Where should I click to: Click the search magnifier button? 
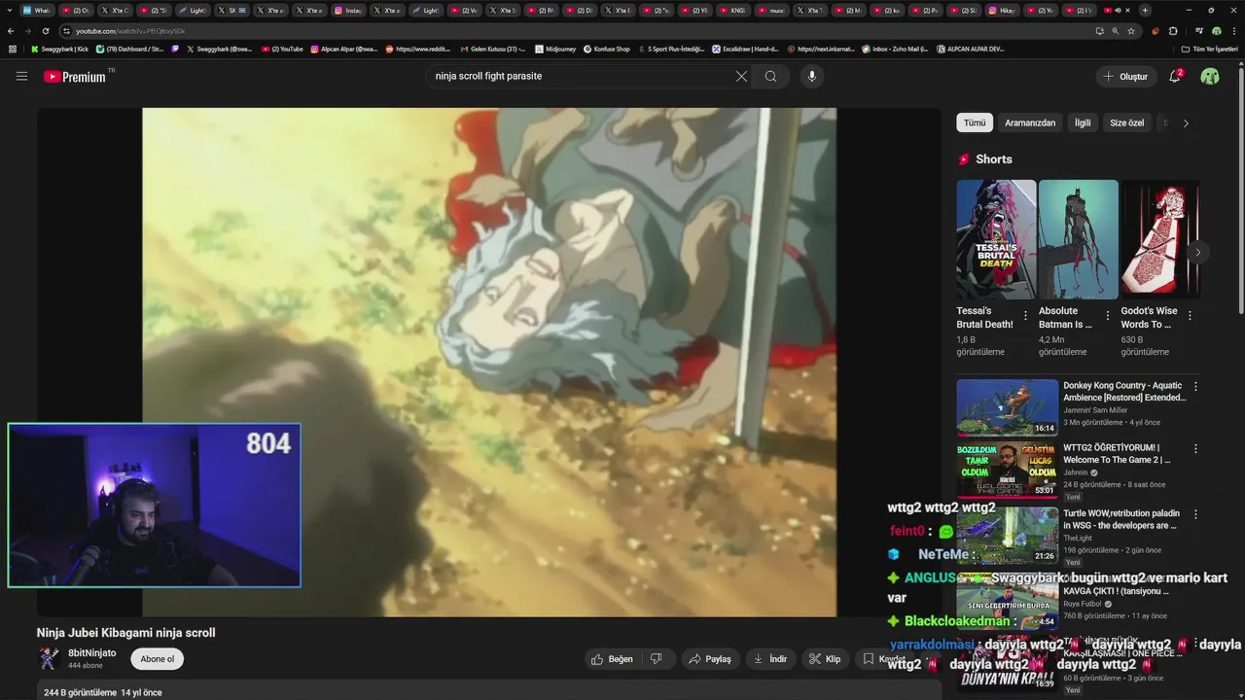coord(770,76)
